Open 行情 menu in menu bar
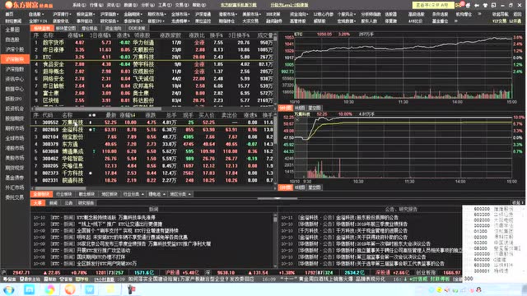This screenshot has height=296, width=527. pos(96,5)
